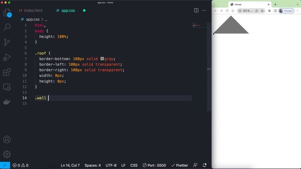Open the Source Control view
Image resolution: width=301 pixels, height=169 pixels.
point(7,42)
